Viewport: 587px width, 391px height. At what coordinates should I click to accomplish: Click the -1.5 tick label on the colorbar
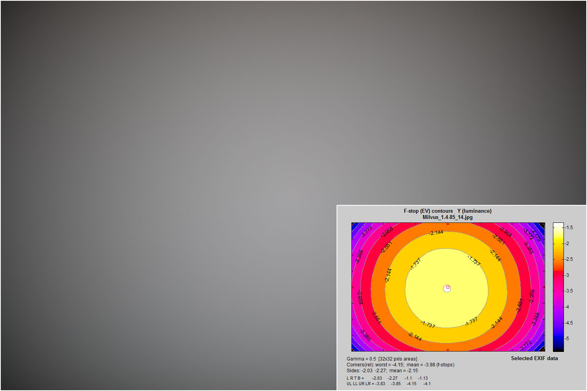pos(569,227)
